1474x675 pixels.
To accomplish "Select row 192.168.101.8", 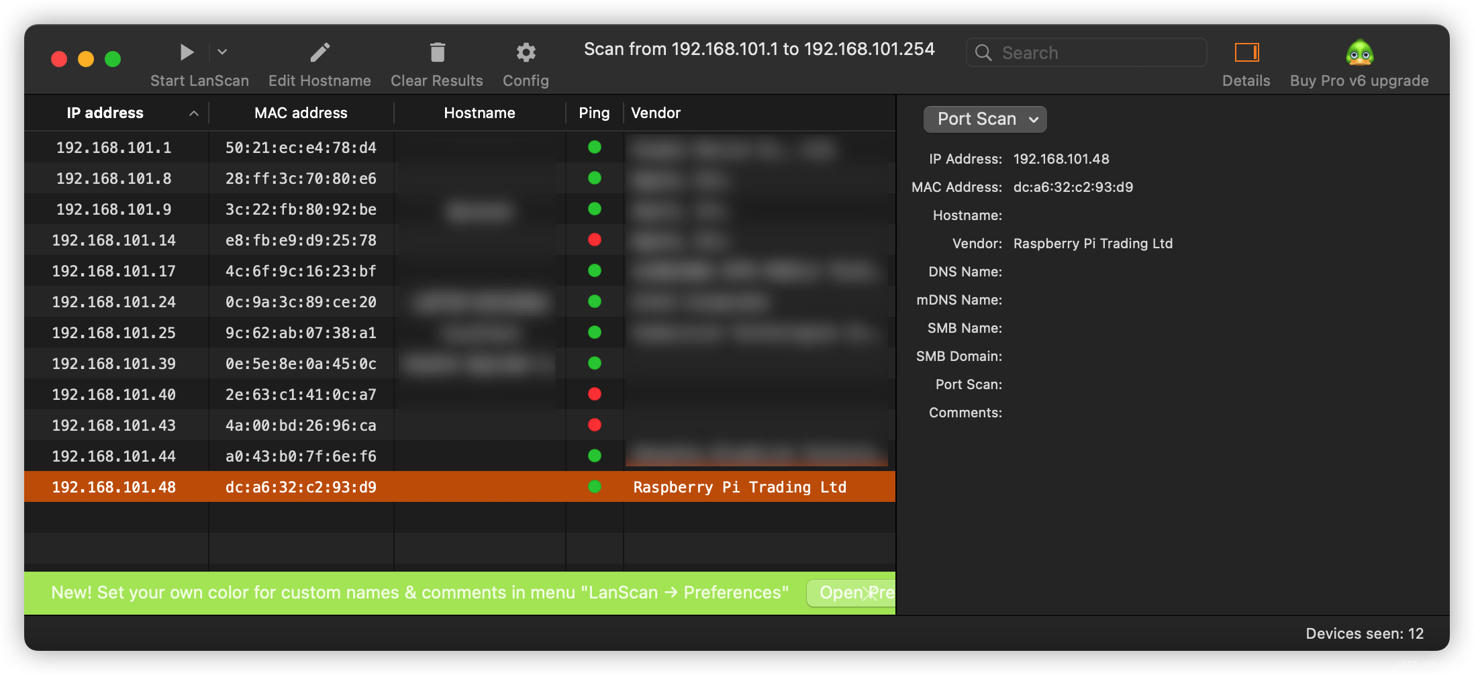I will pos(460,178).
